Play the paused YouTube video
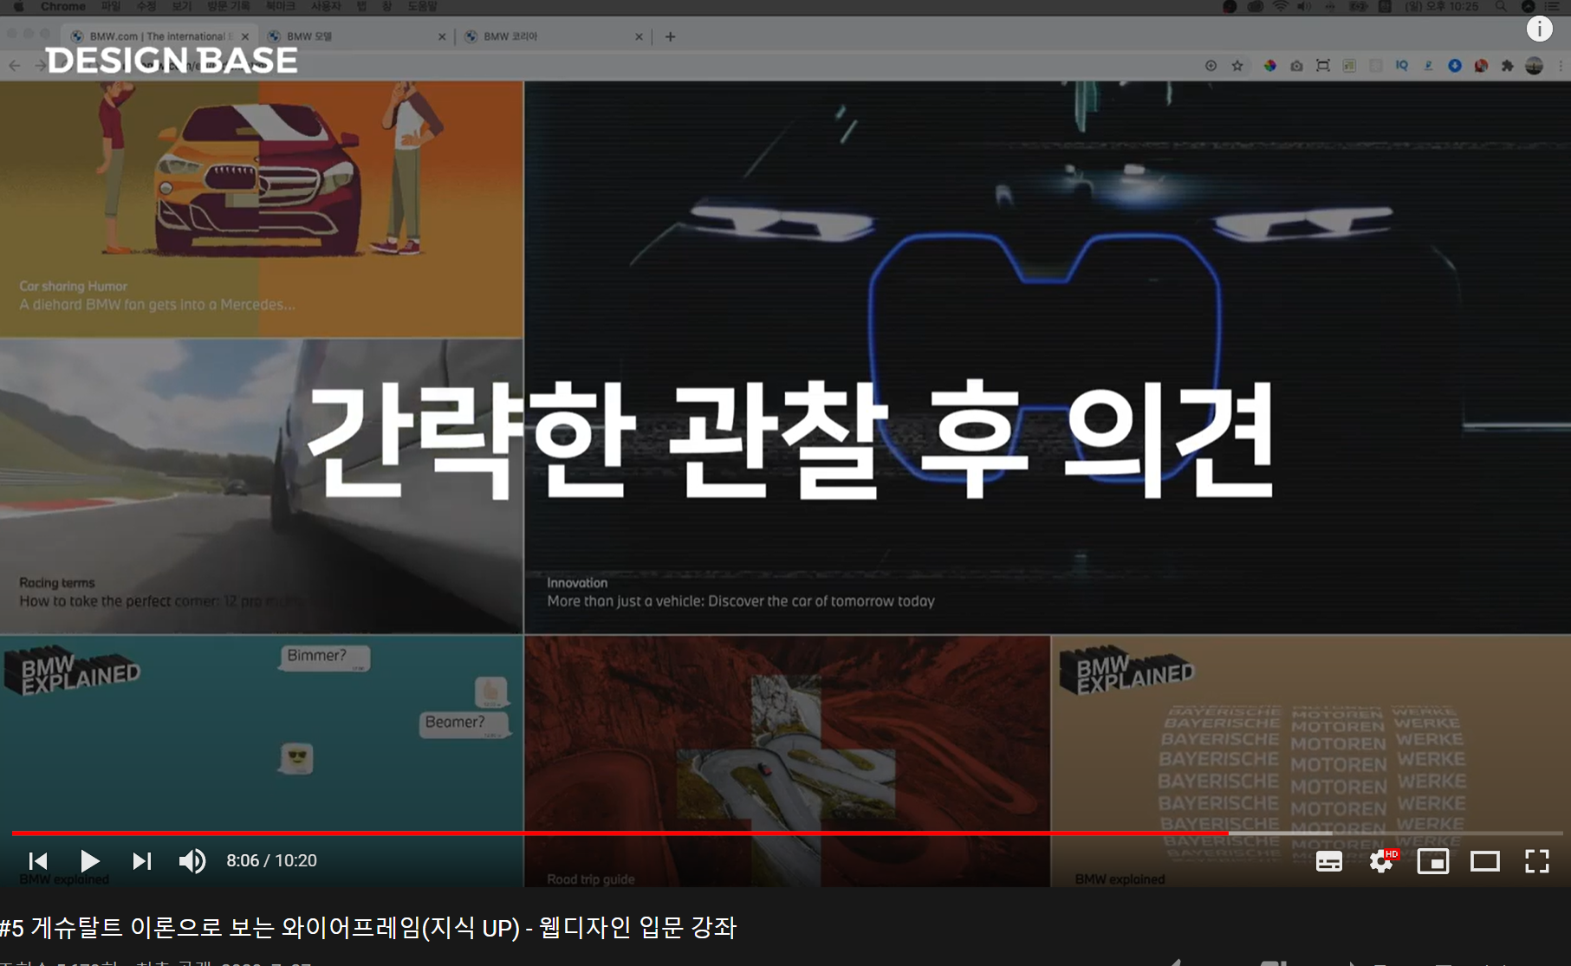Viewport: 1571px width, 966px height. click(89, 860)
